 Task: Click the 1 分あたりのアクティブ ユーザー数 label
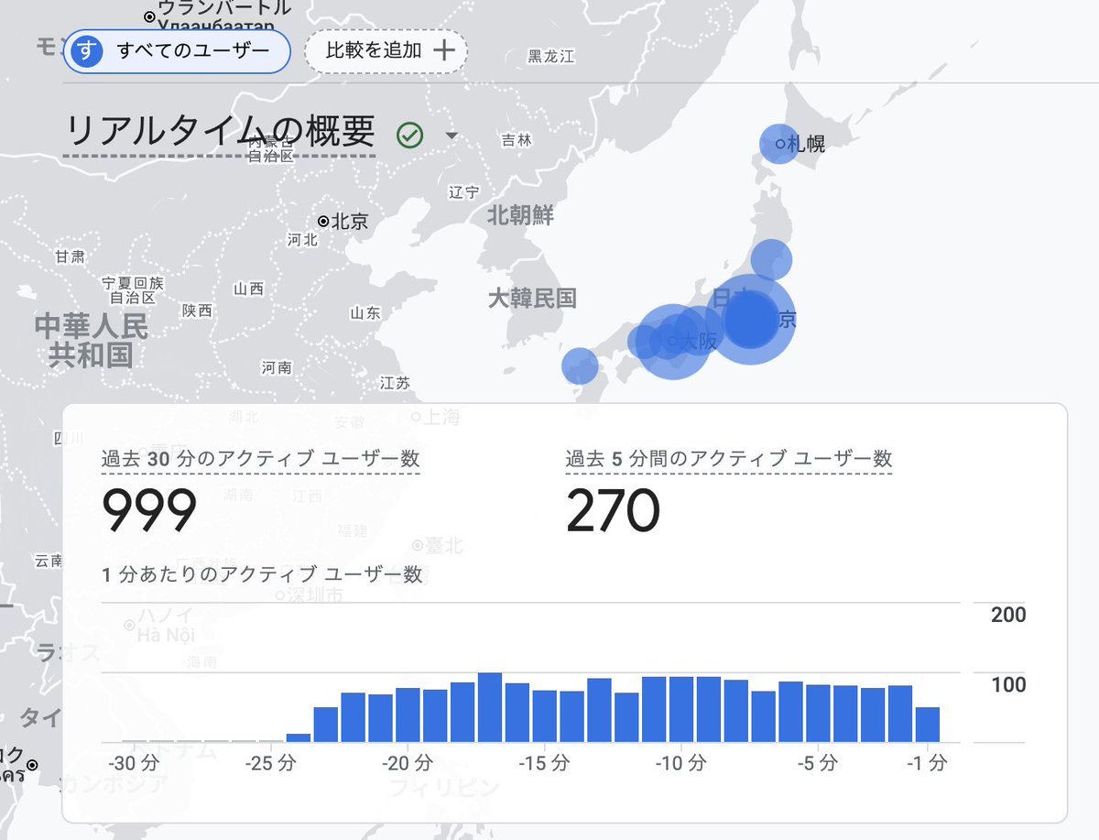click(263, 574)
